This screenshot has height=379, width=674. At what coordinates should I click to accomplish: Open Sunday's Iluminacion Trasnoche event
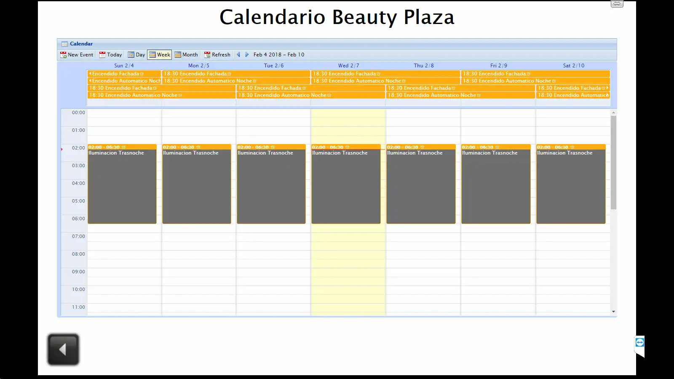click(x=122, y=185)
